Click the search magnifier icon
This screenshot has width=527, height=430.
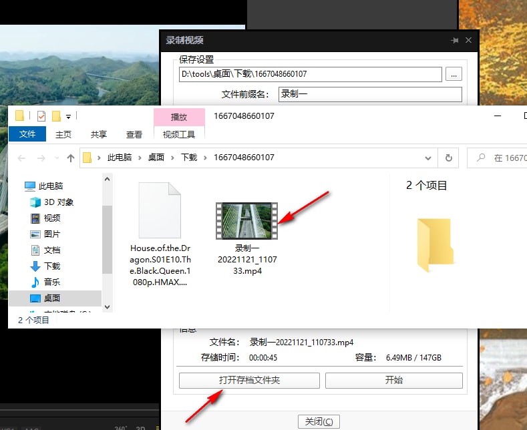pyautogui.click(x=481, y=157)
